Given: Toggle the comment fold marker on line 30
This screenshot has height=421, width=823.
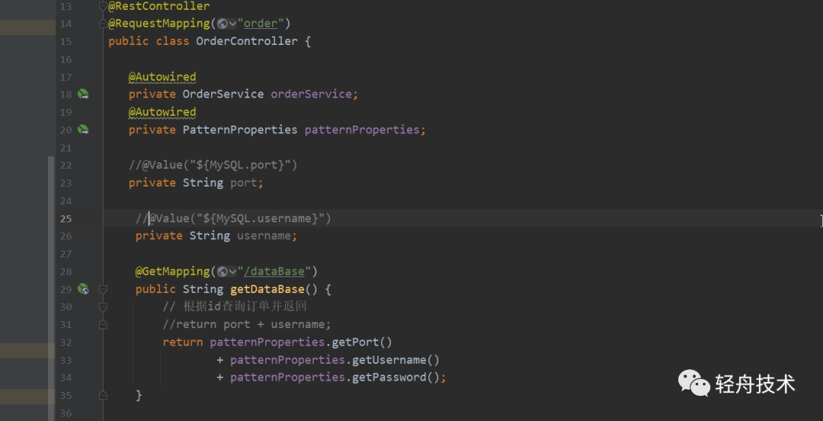Looking at the screenshot, I should point(103,307).
